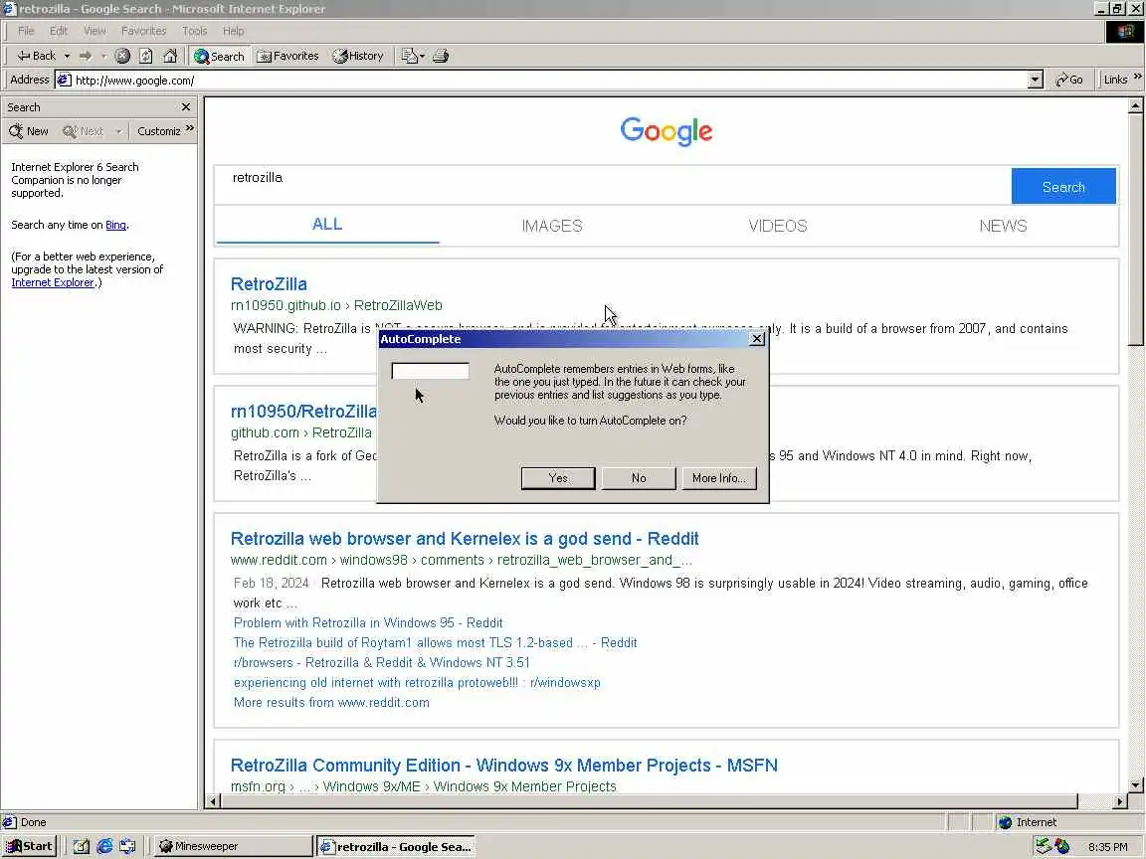Toggle the Search pane toolbar button
The image size is (1146, 859).
point(219,56)
